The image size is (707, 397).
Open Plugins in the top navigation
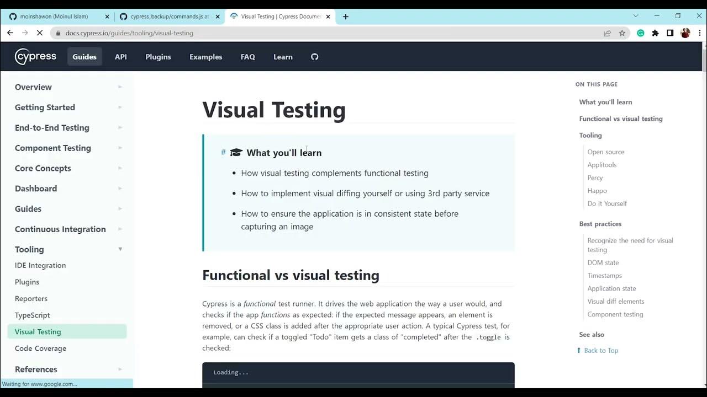coord(158,57)
